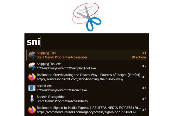Choose the secinit.exe result entry
This screenshot has height=116, width=175.
pyautogui.click(x=87, y=88)
